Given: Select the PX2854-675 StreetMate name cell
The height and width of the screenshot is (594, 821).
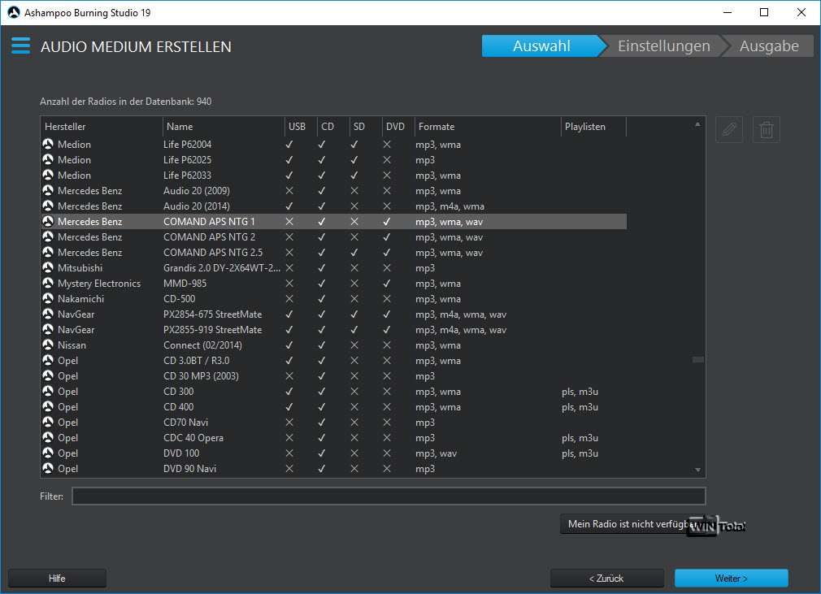Looking at the screenshot, I should tap(213, 314).
